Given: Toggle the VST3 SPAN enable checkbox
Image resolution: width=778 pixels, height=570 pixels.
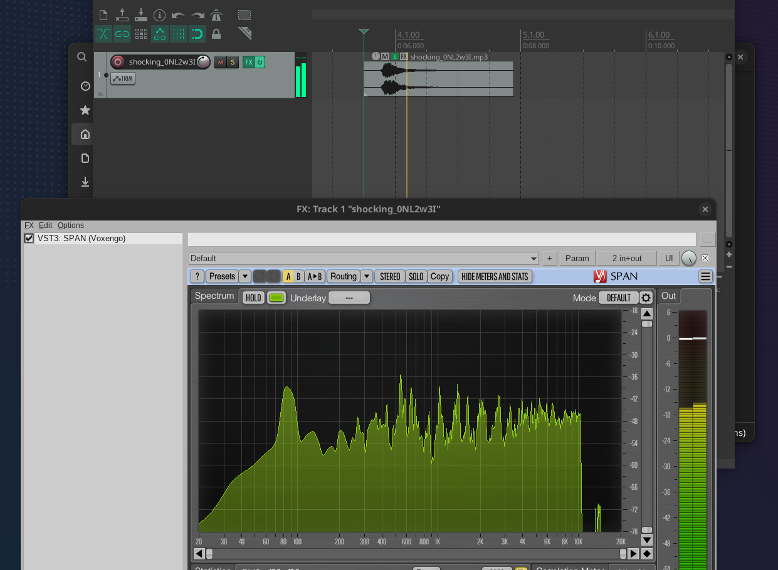Looking at the screenshot, I should (29, 239).
